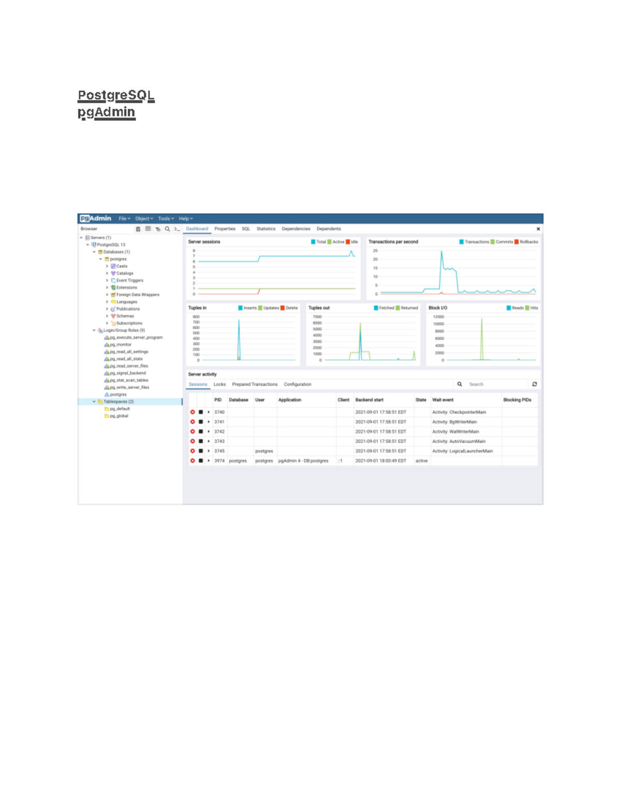
Task: Select the Dashboard tab
Action: (x=197, y=229)
